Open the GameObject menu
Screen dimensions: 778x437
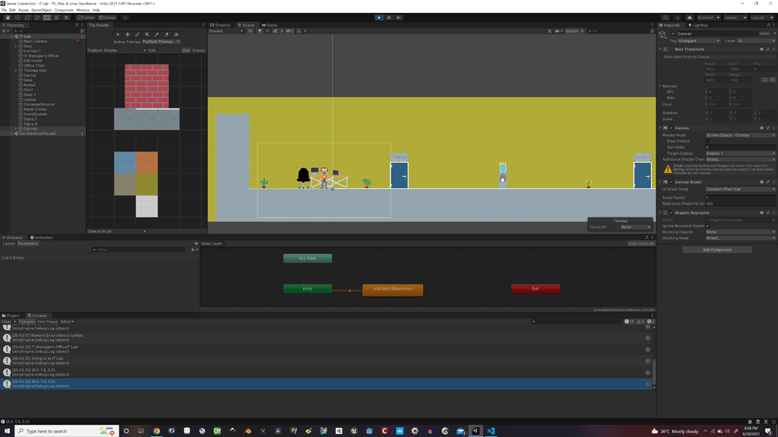click(x=41, y=10)
